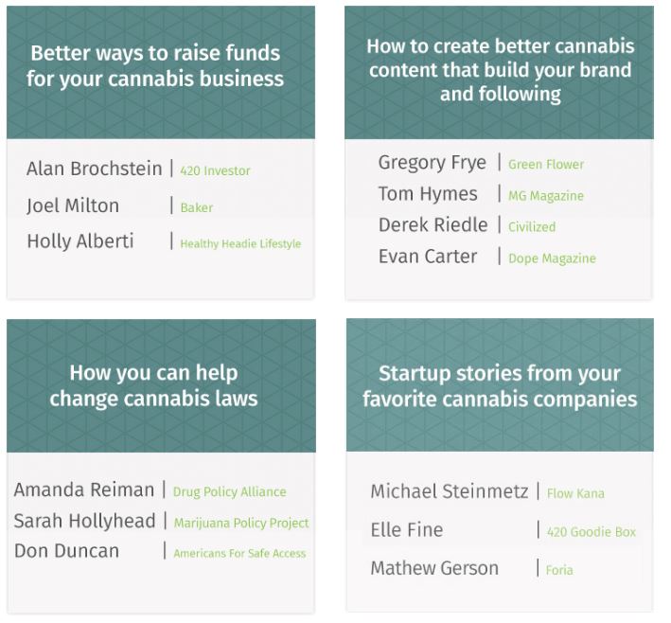Open the Baker company link
671x623 pixels.
tap(196, 207)
